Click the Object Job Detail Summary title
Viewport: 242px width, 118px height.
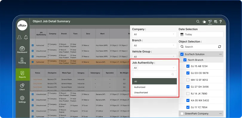tap(51, 21)
